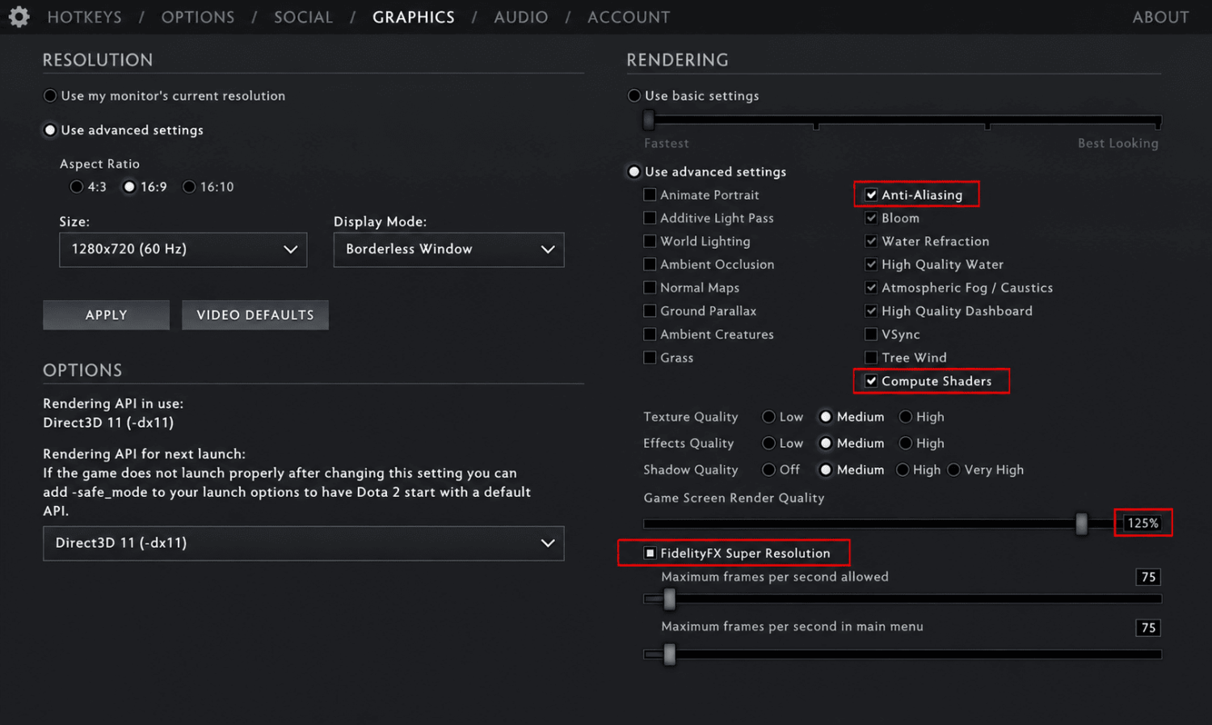Open the About page

click(x=1160, y=17)
